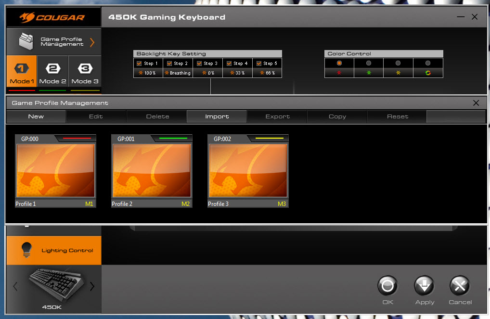Click the Backlight Key Setting header
This screenshot has height=319, width=490.
(207, 54)
